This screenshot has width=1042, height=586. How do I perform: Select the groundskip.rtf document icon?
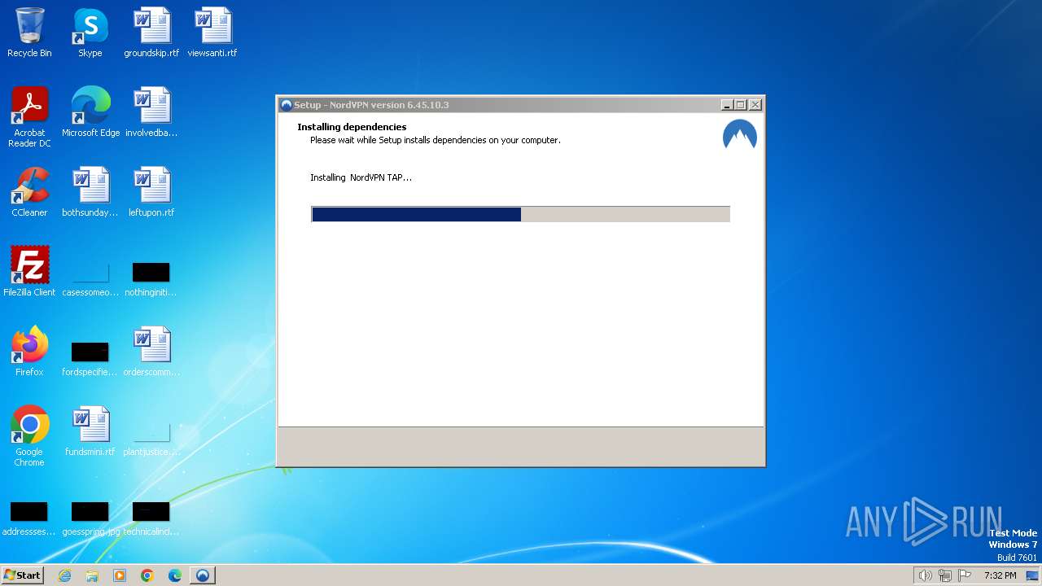coord(151,33)
